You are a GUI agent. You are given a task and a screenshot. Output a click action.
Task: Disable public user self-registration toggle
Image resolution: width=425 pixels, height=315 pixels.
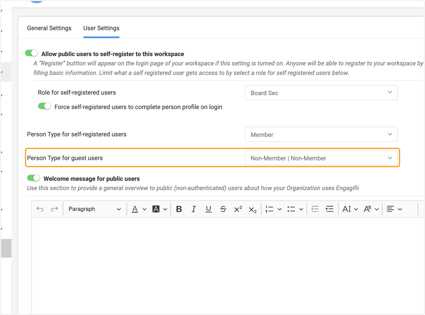click(31, 53)
